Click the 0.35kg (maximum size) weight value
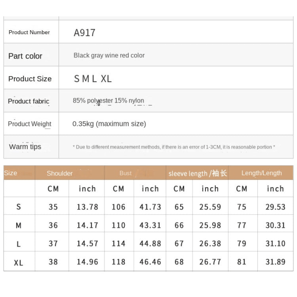 point(109,124)
